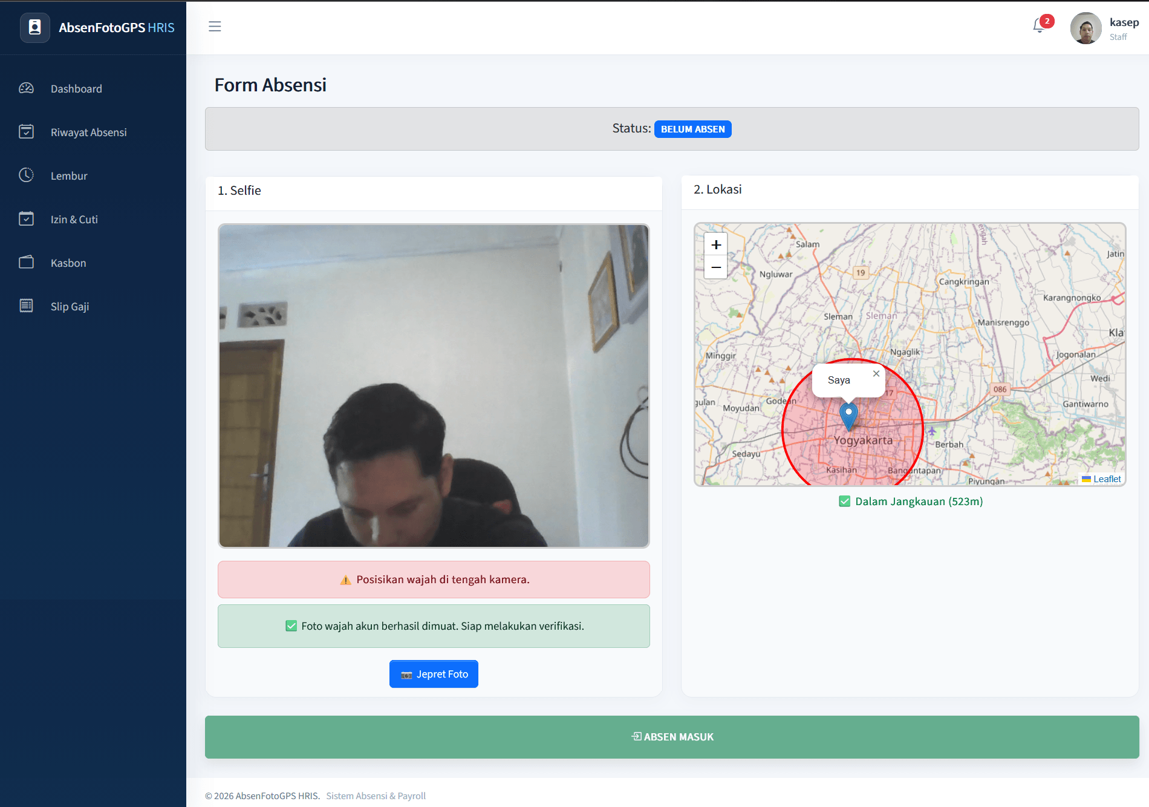Click the green check icon in success alert
This screenshot has width=1149, height=807.
[291, 626]
